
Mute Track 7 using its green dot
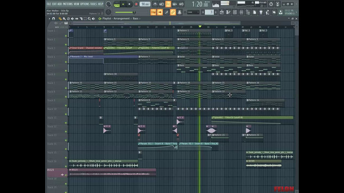coord(66,88)
